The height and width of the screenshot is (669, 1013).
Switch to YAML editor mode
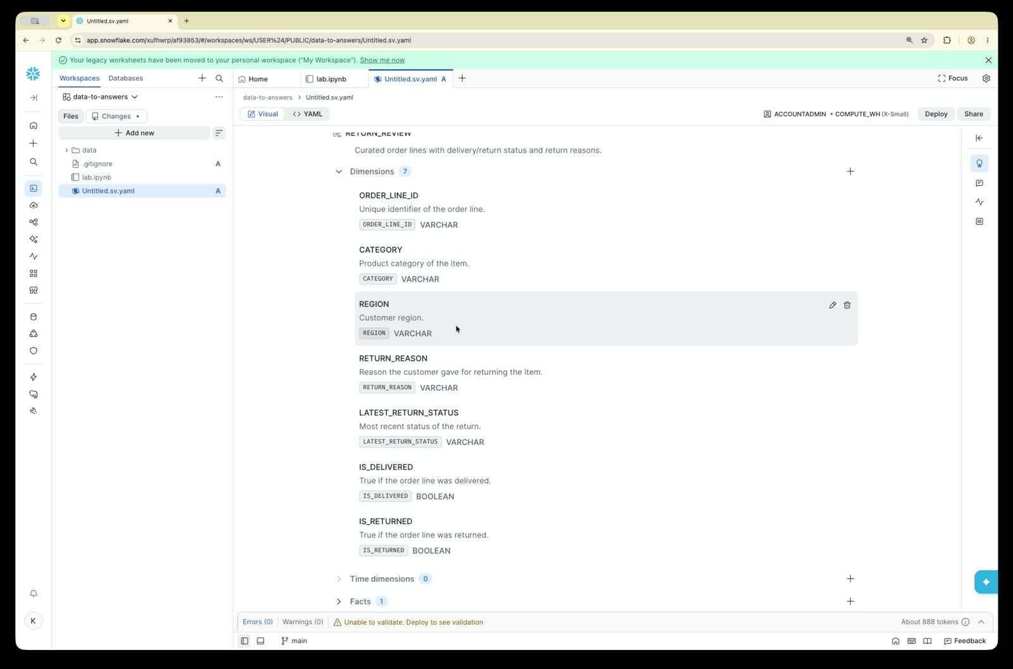308,114
